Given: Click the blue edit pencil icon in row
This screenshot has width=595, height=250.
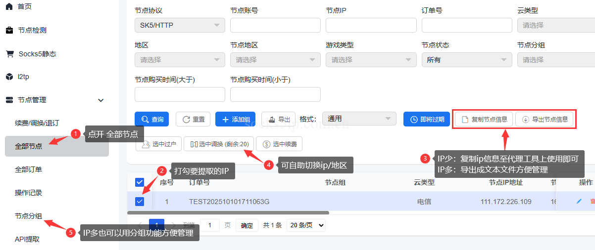Looking at the screenshot, I should 579,202.
